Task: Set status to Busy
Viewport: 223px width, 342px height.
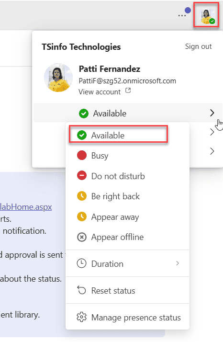Action: pos(127,156)
